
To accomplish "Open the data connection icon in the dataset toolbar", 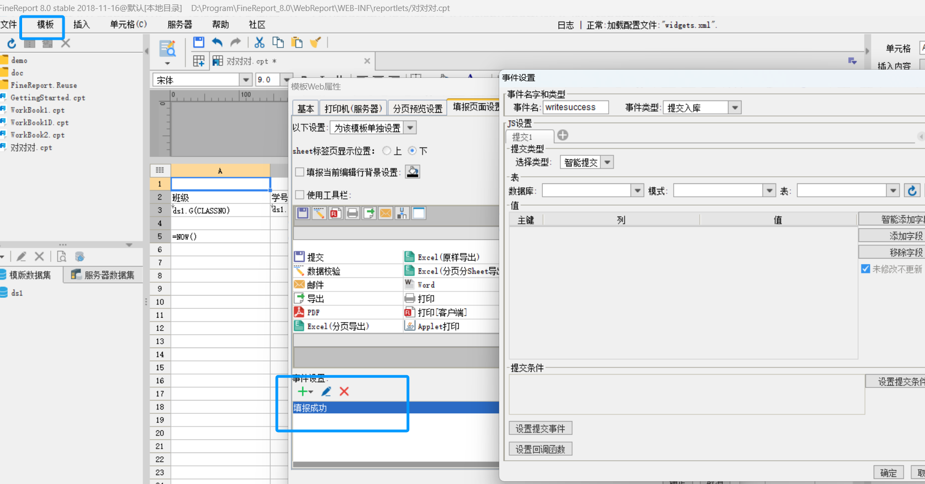I will 80,256.
